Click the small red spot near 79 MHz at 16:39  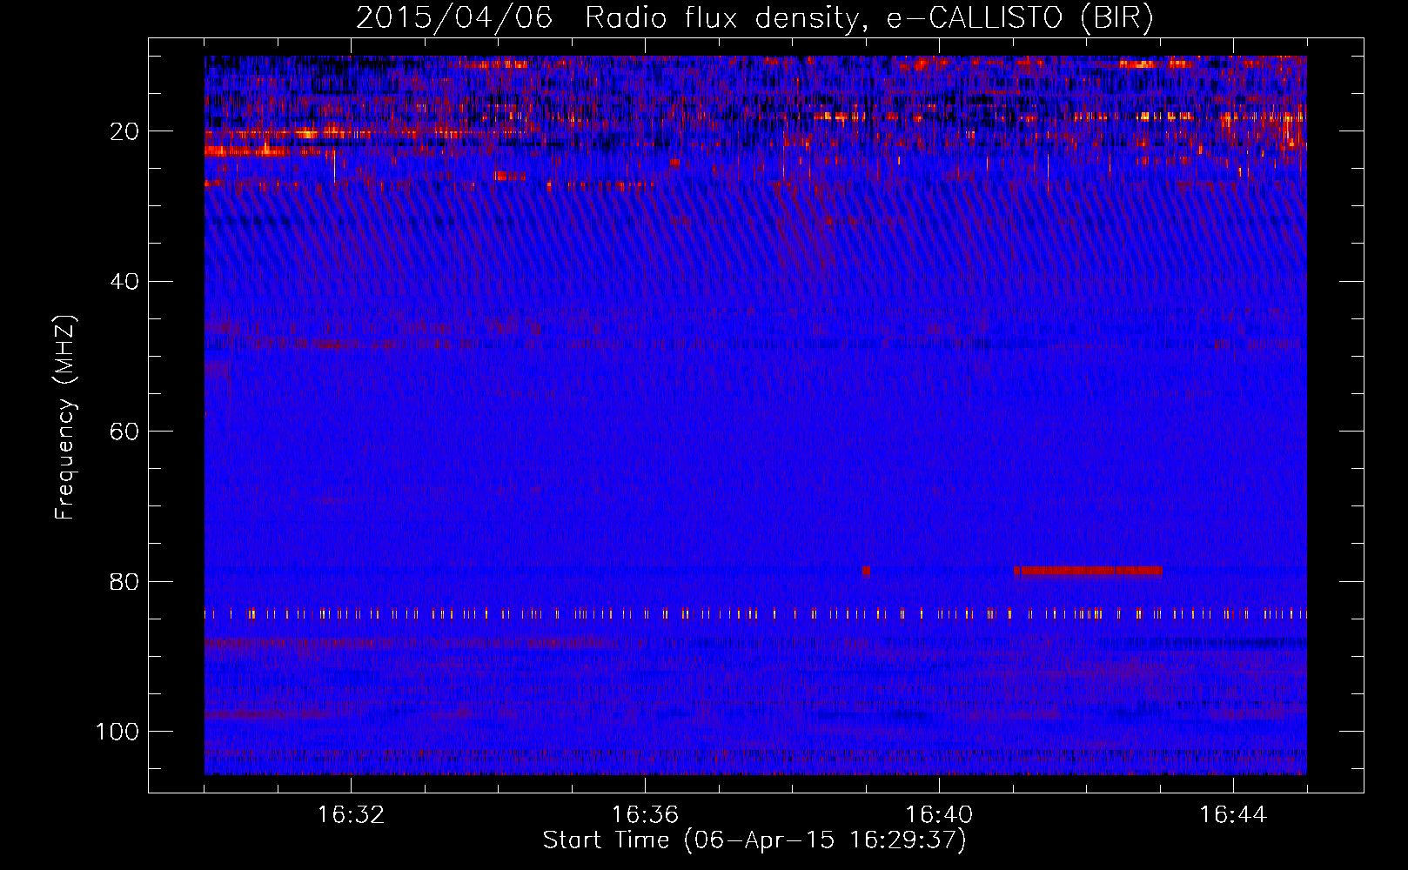pyautogui.click(x=866, y=572)
